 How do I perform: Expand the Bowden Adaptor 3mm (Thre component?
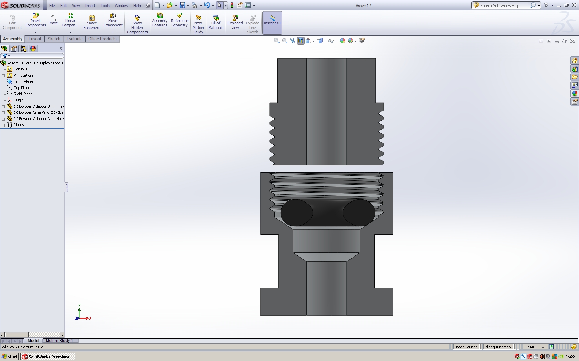pos(3,106)
